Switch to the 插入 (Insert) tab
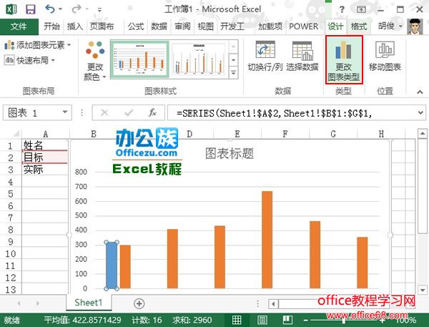Image resolution: width=429 pixels, height=327 pixels. tap(75, 26)
